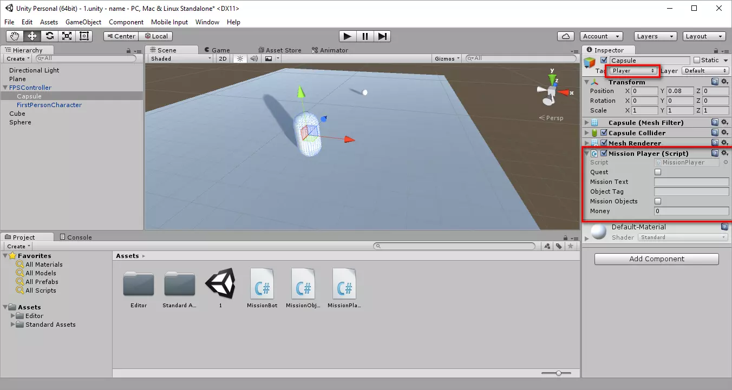Click the Add Component button
The image size is (732, 390).
(x=656, y=259)
